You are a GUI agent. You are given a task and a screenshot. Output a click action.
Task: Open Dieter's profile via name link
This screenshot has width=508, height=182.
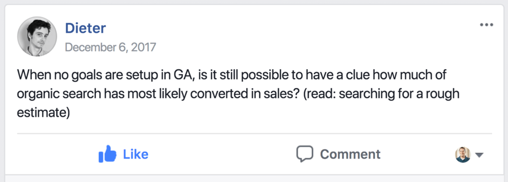85,28
